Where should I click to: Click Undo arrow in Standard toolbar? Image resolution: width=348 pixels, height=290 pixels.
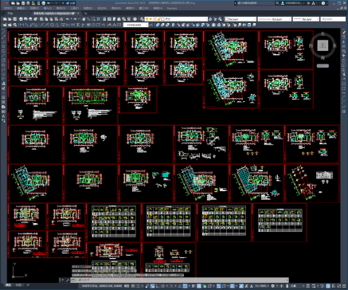click(x=68, y=19)
